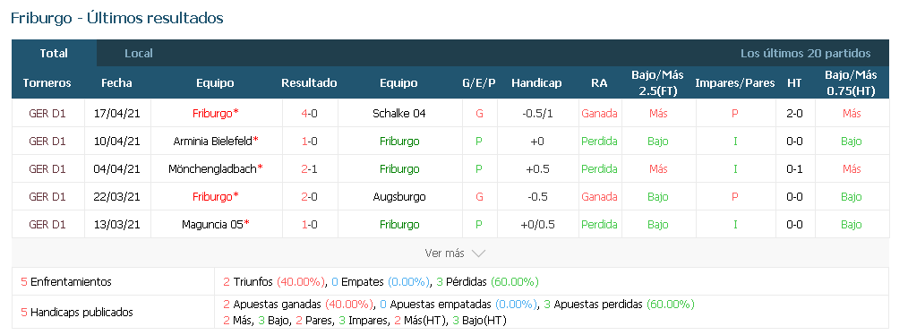This screenshot has width=908, height=335.
Task: Open Augsburgo team link
Action: (x=399, y=197)
